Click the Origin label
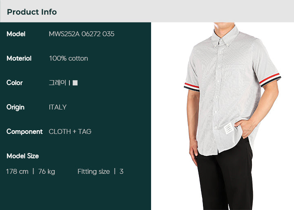294x210 pixels. [x=16, y=107]
